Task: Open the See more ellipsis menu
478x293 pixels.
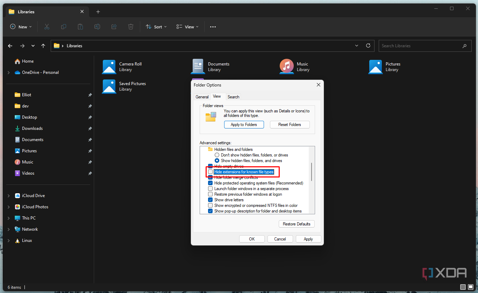Action: pos(213,27)
